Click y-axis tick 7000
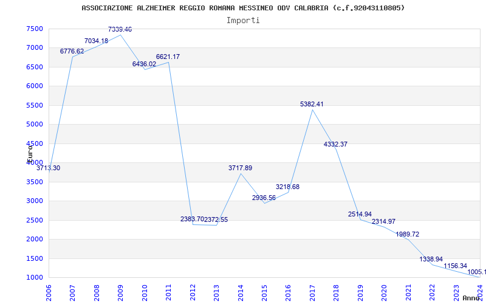This screenshot has height=304, width=486. [x=35, y=48]
